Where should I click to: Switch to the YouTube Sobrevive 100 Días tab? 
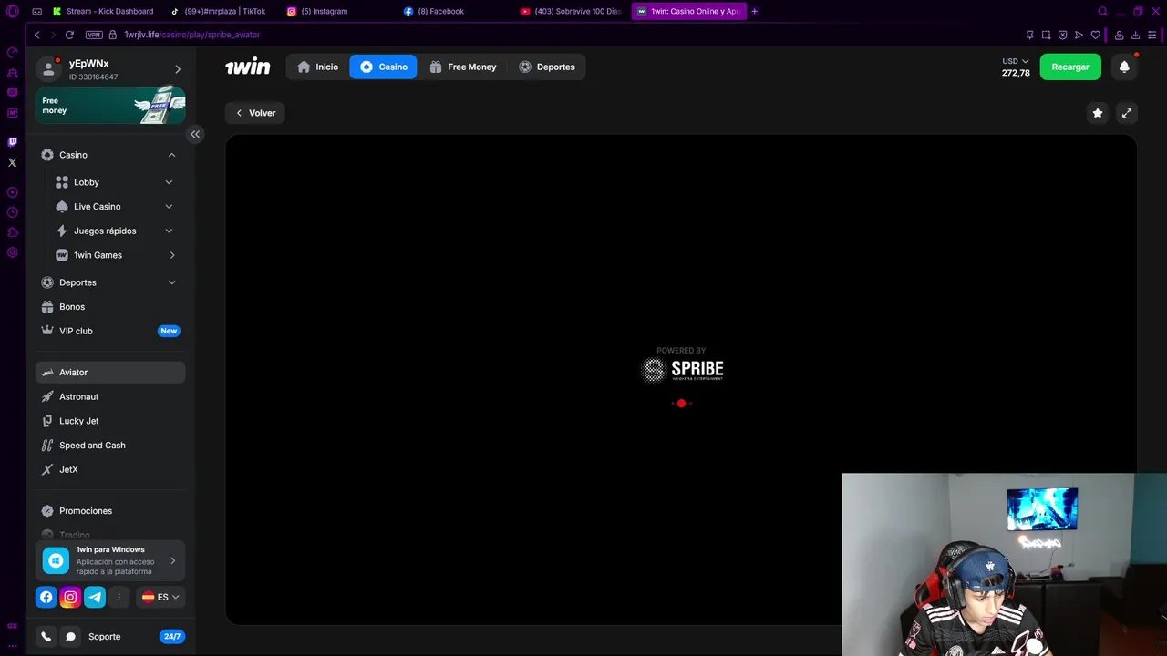click(571, 11)
